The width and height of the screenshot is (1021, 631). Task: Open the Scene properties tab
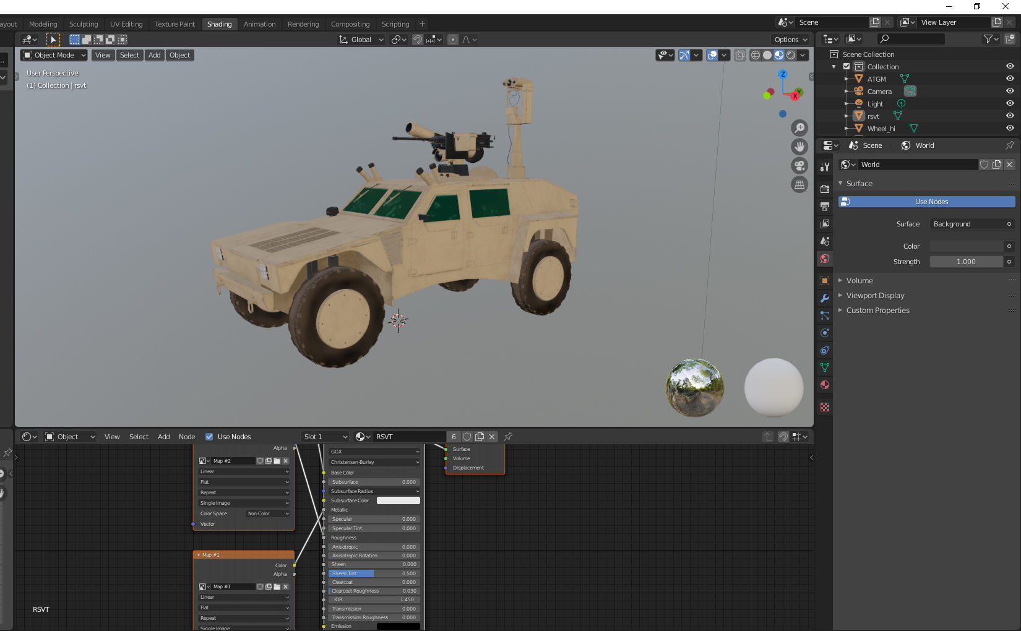tap(824, 241)
